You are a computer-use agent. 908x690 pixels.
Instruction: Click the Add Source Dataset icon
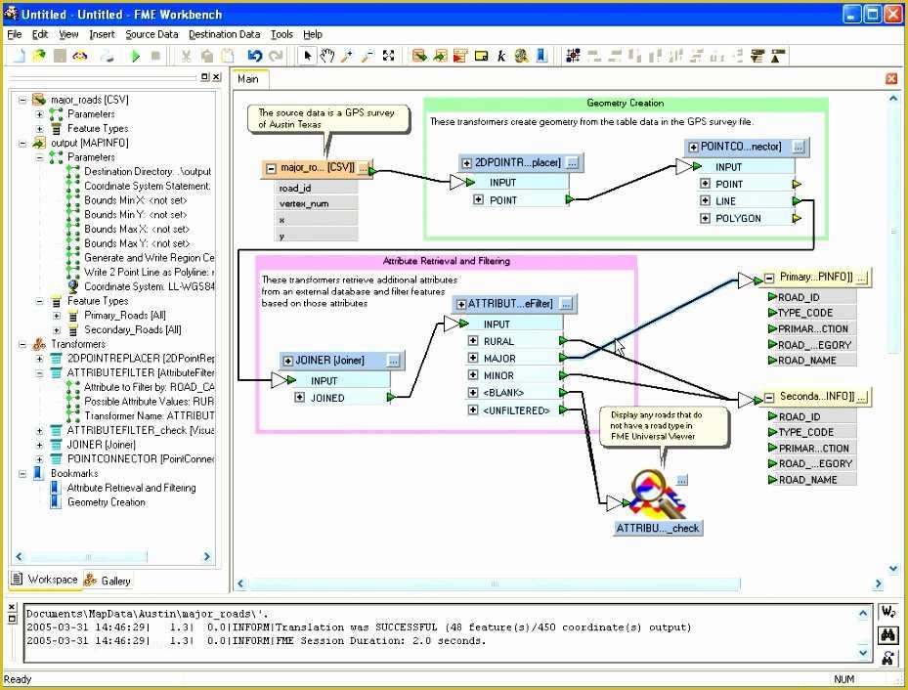point(420,56)
